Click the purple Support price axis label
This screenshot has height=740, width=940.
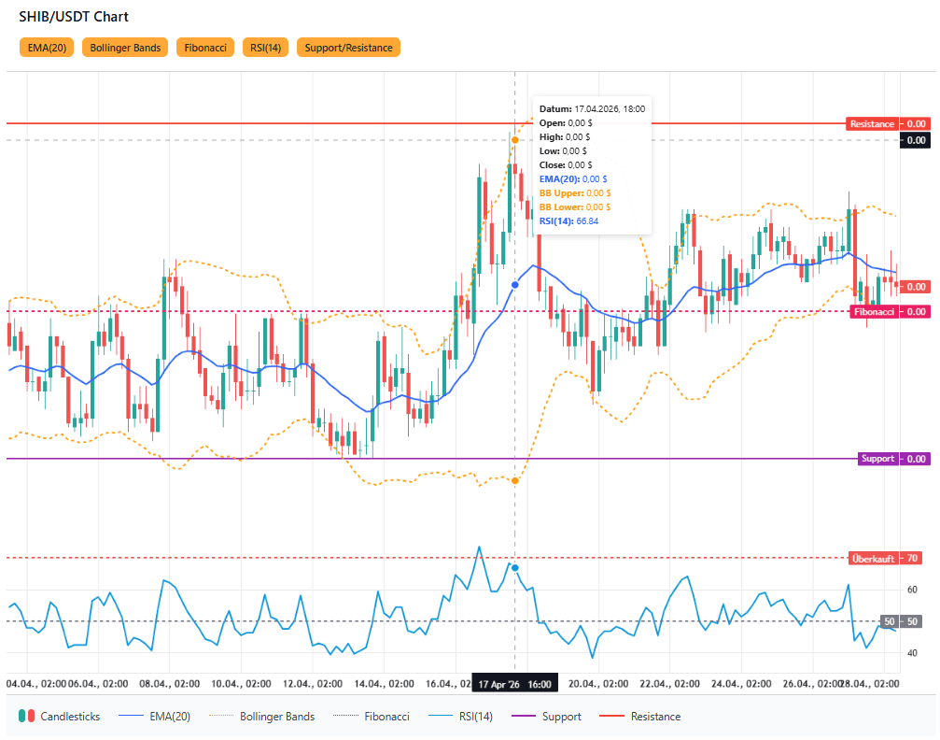point(877,459)
